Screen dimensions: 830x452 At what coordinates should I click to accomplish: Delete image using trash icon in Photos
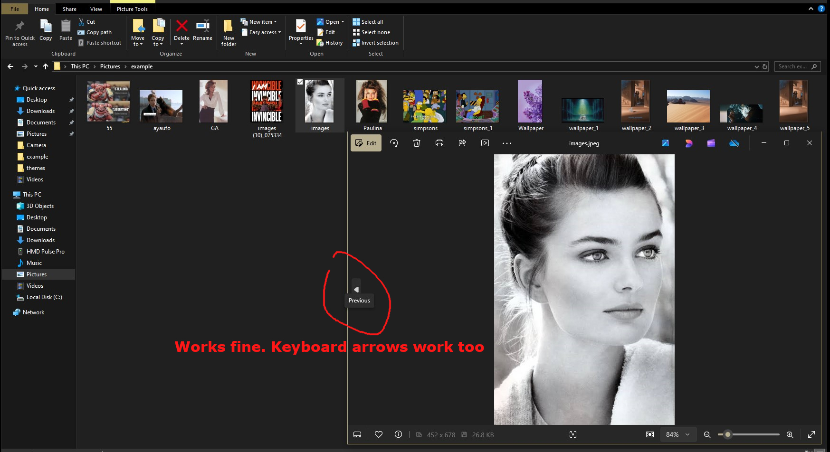click(x=417, y=143)
